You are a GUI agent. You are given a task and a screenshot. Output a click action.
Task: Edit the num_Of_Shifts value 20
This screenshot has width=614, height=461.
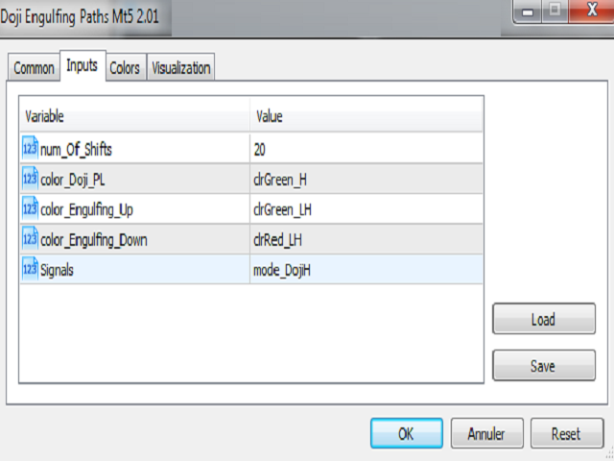(366, 149)
